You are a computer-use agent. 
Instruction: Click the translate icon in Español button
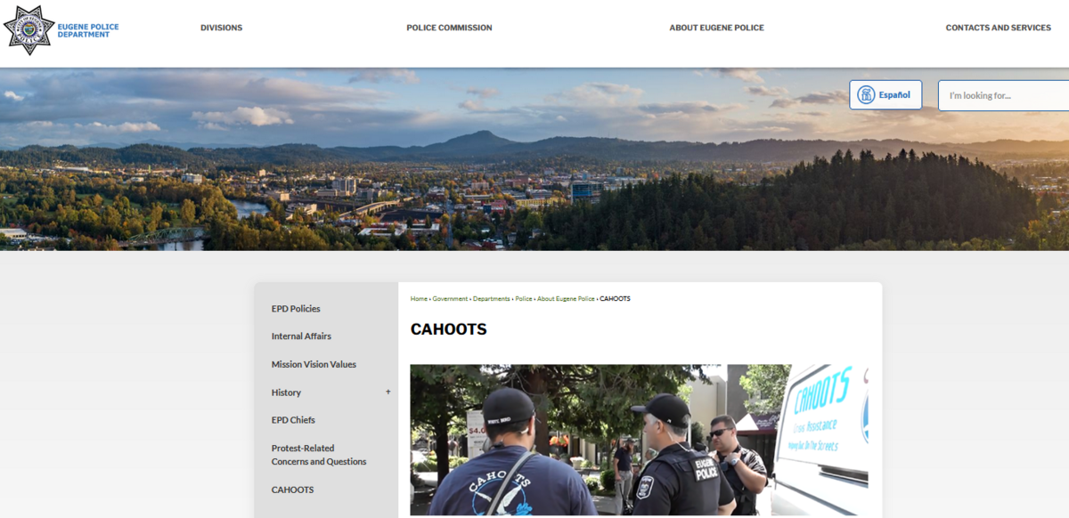(x=866, y=94)
